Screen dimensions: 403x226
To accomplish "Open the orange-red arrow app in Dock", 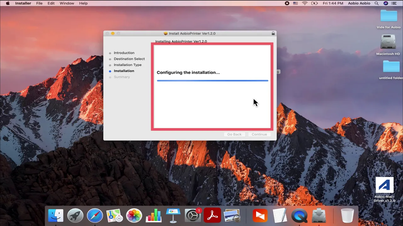I will coord(260,216).
